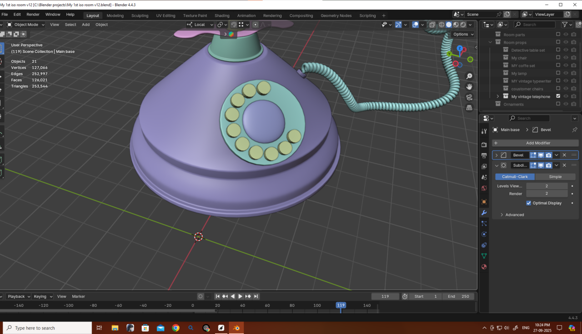582x334 pixels.
Task: Uncheck the Optimal Display checkbox
Action: click(x=528, y=203)
